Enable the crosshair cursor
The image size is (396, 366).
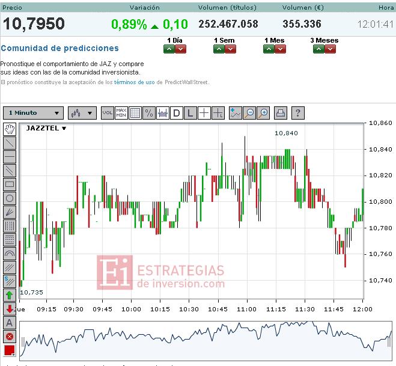[204, 112]
